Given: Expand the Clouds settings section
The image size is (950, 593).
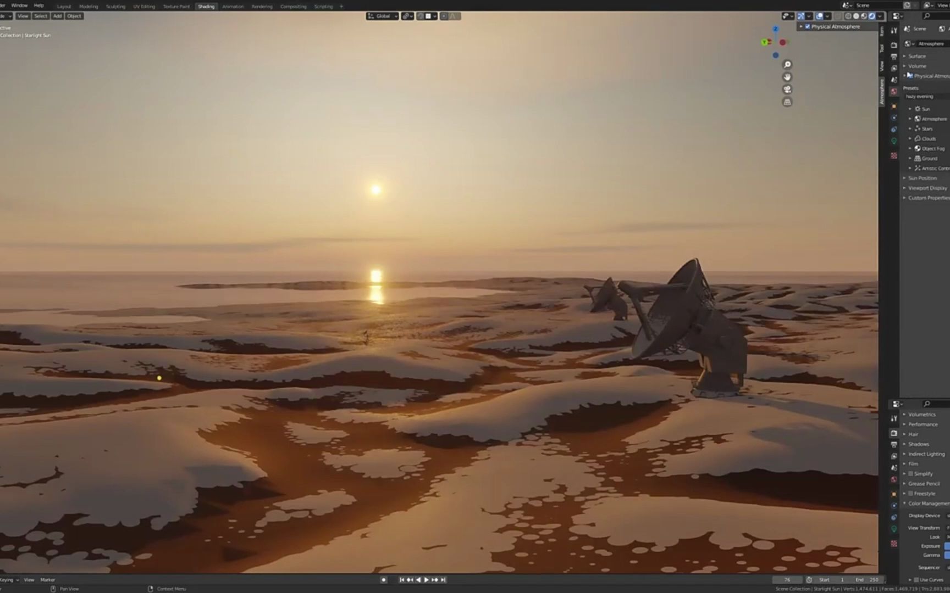Looking at the screenshot, I should [x=929, y=138].
